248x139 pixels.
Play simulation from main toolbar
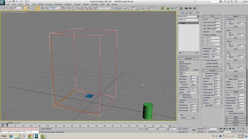coord(191,8)
